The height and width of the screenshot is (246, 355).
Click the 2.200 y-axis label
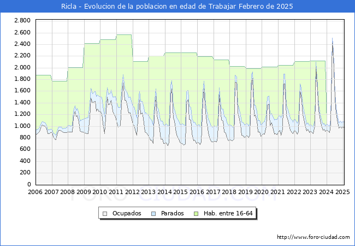point(22,56)
